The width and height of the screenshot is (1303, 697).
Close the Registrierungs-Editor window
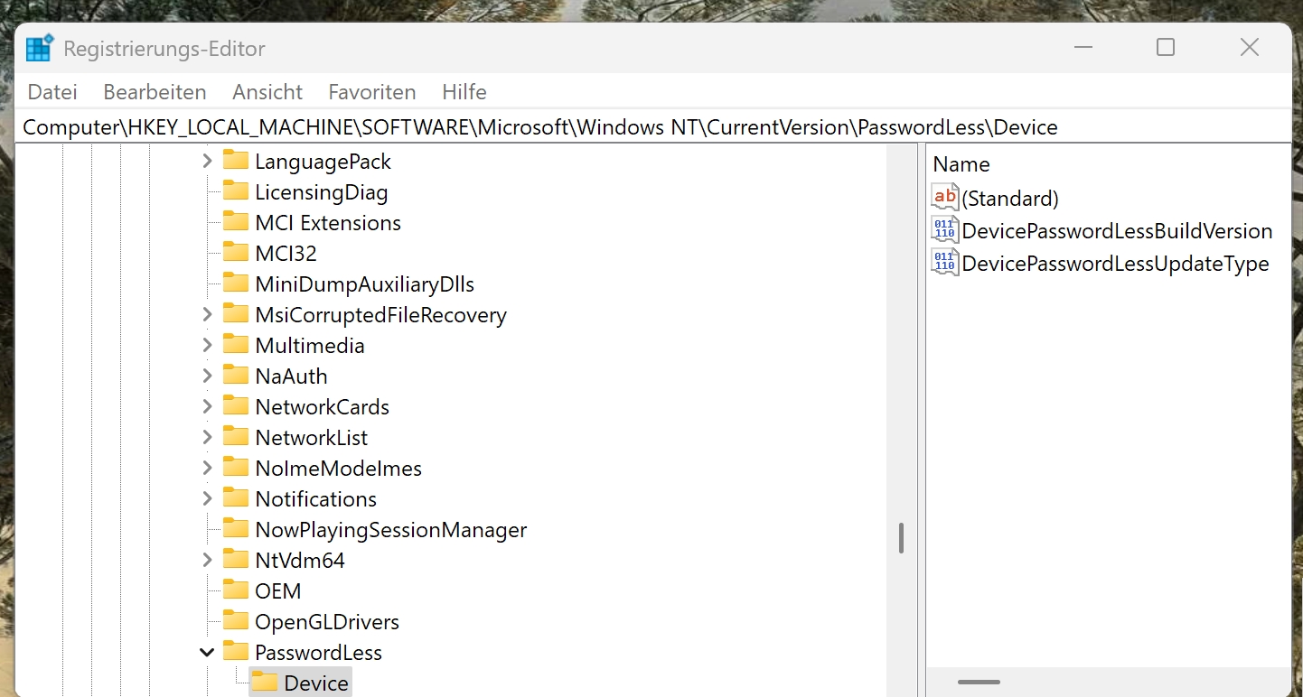1250,47
